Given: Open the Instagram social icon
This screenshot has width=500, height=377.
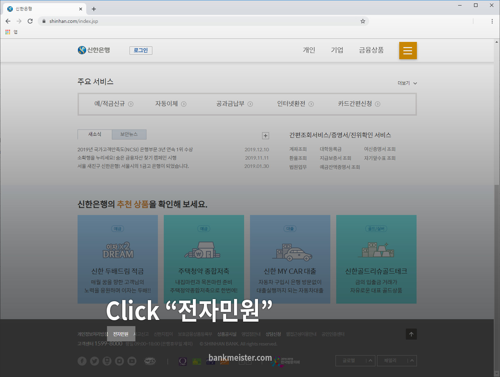Looking at the screenshot, I should coord(119,361).
